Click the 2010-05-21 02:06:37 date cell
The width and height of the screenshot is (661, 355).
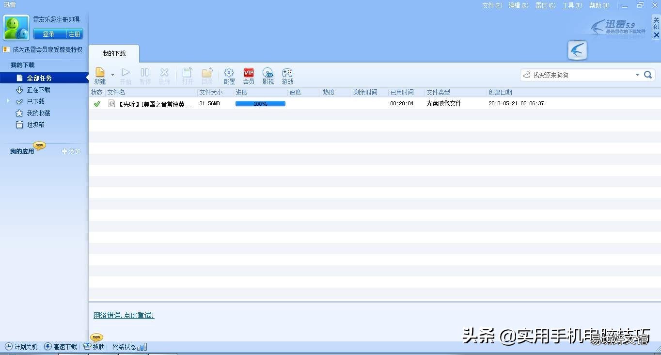pos(516,104)
